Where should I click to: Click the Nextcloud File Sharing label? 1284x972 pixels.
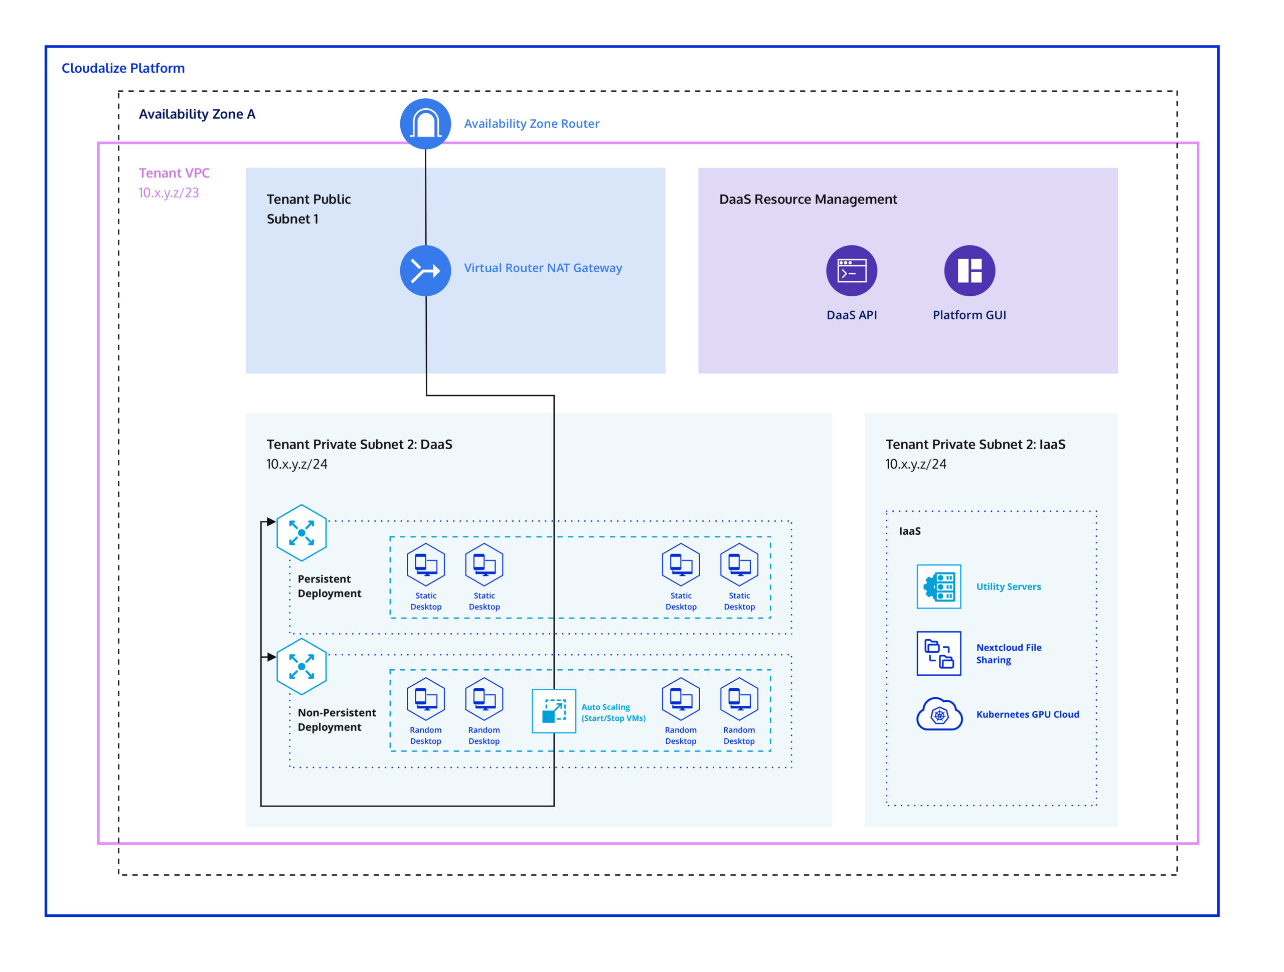[1008, 654]
